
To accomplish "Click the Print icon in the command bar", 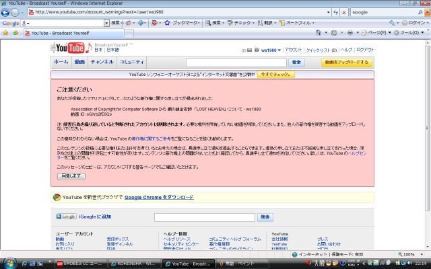I will pyautogui.click(x=350, y=33).
